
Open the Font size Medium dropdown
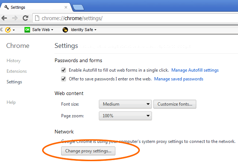pyautogui.click(x=125, y=104)
